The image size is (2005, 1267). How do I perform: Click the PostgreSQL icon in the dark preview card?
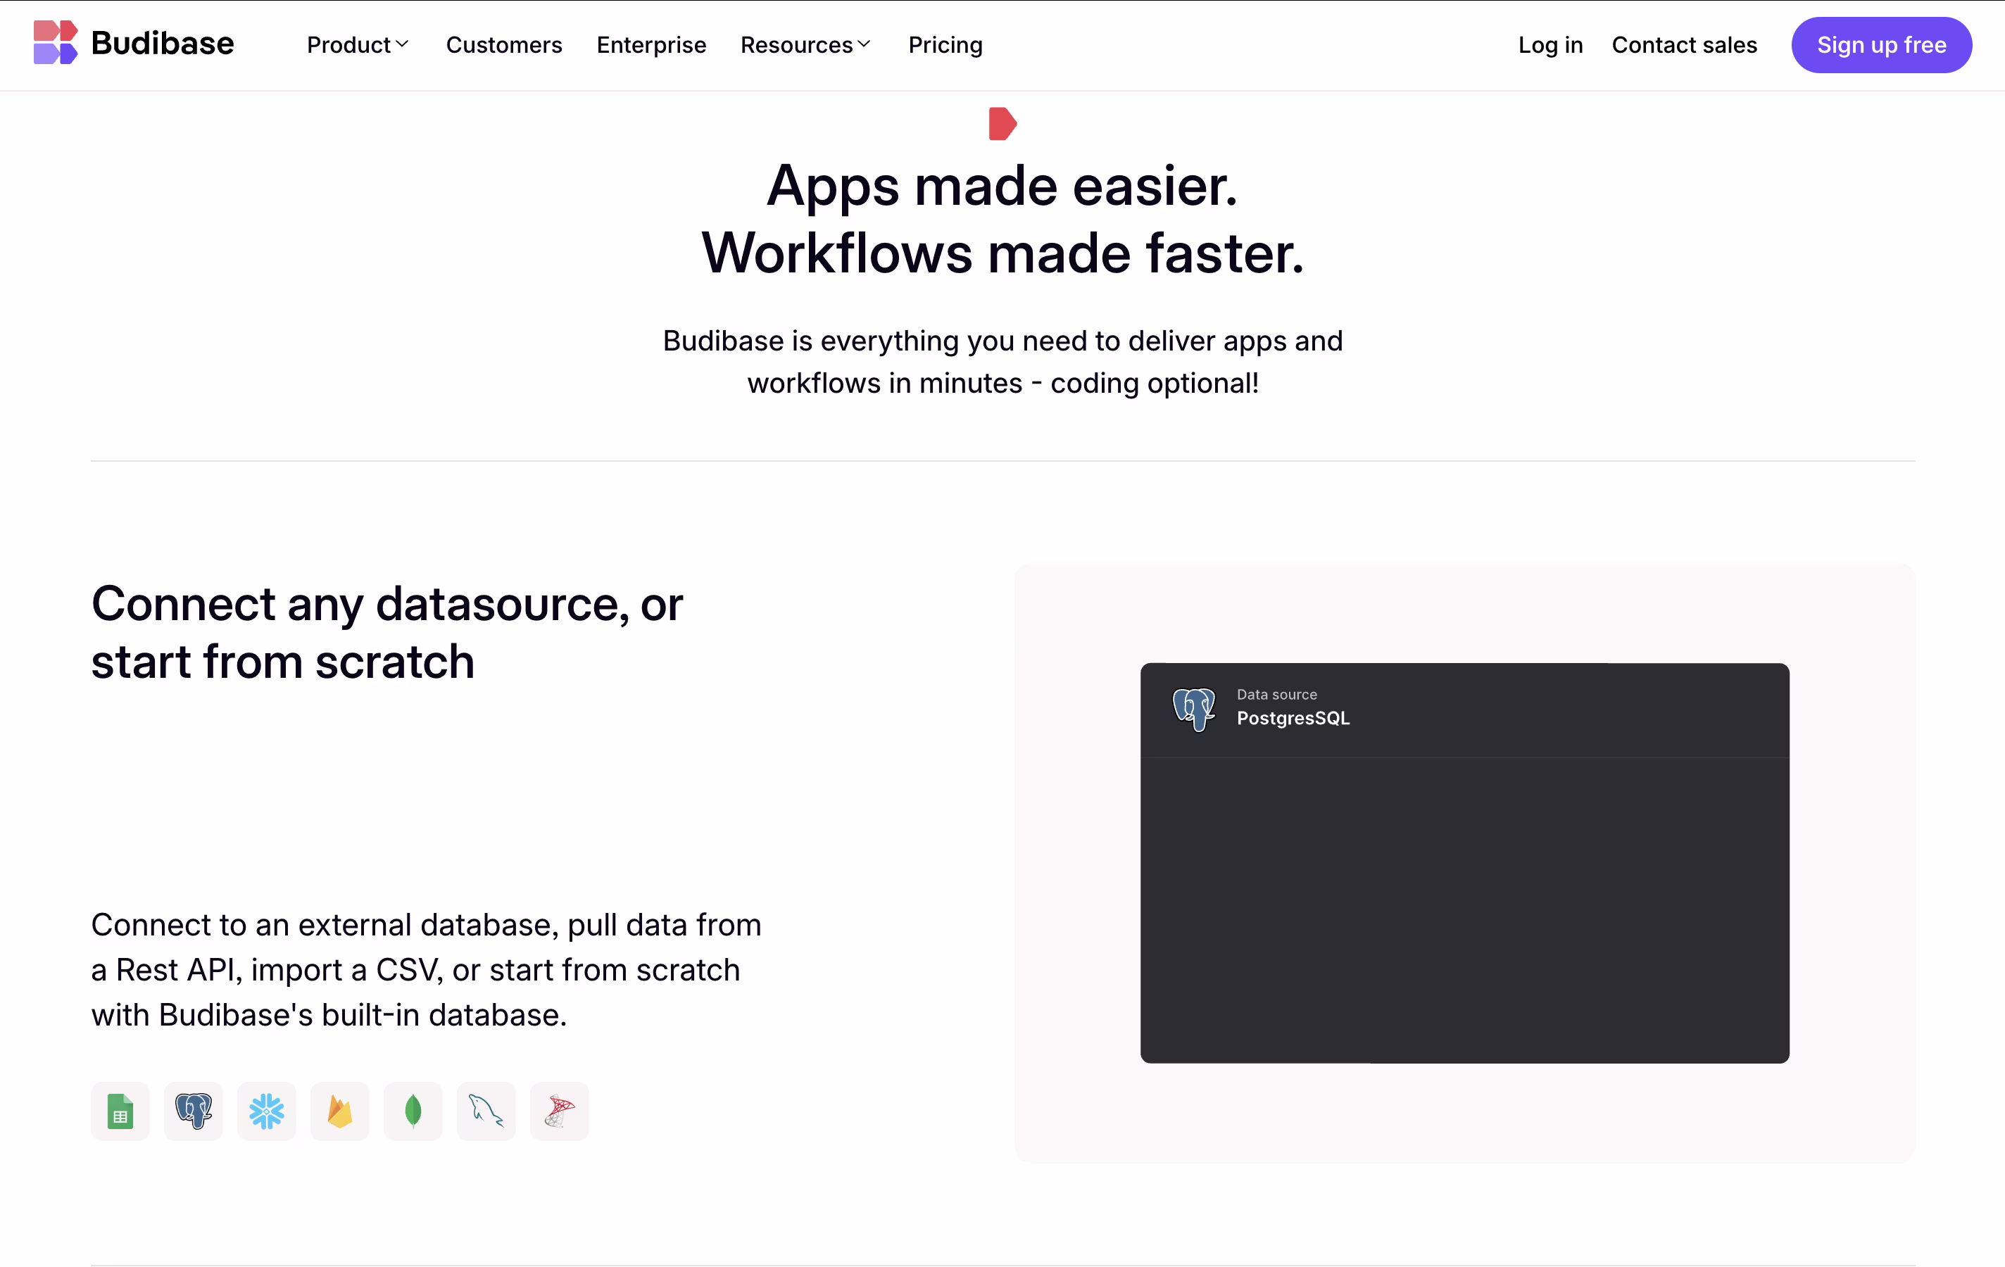click(x=1194, y=710)
